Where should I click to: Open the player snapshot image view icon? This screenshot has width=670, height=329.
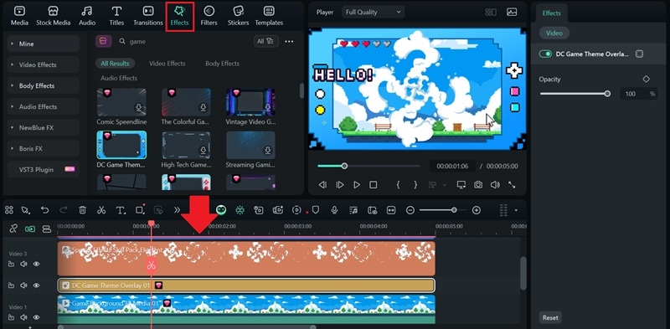[x=512, y=12]
